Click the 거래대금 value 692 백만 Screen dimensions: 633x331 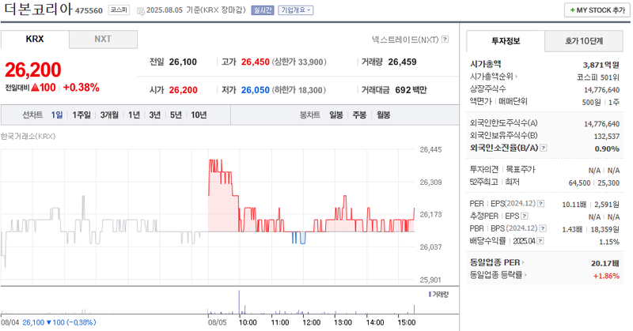click(x=411, y=90)
